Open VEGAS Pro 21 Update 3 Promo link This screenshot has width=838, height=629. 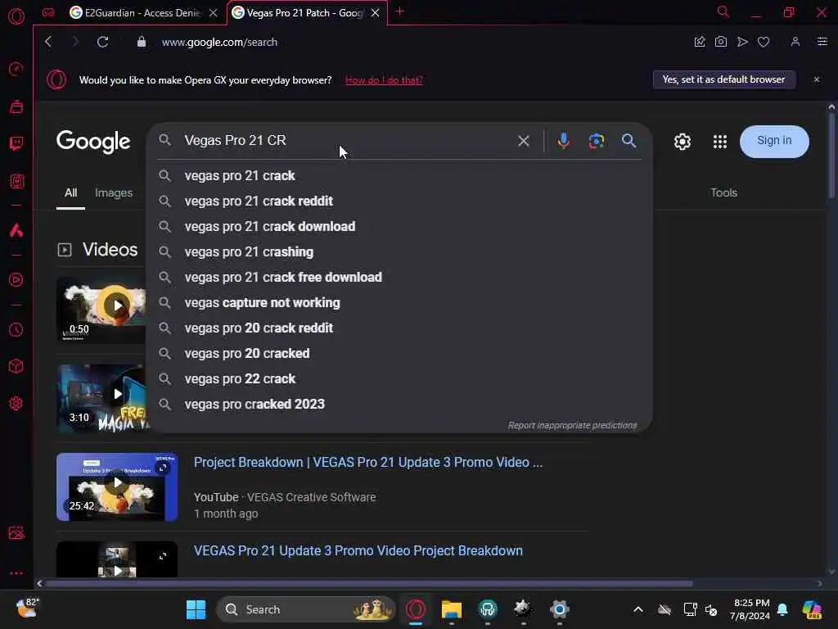pyautogui.click(x=358, y=550)
